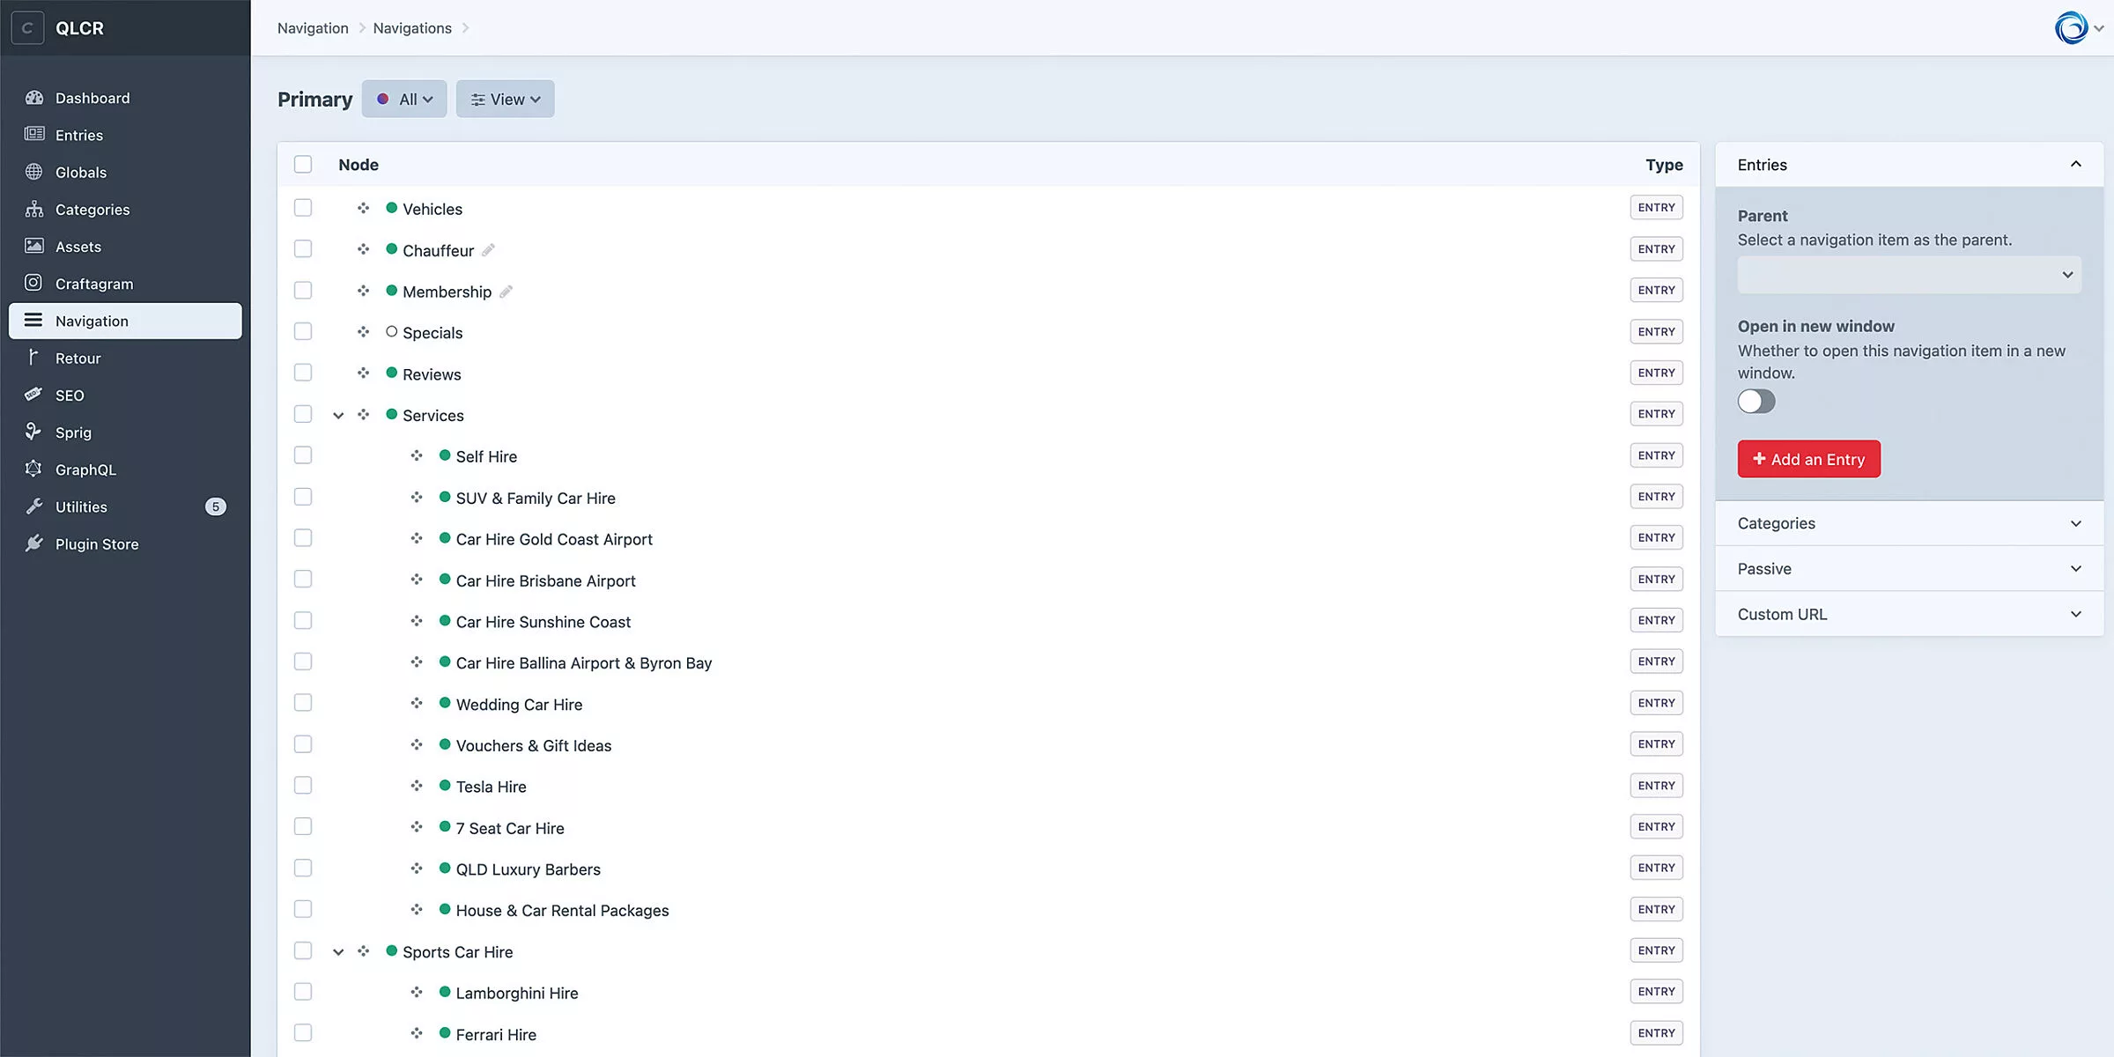Click the Navigations breadcrumb link
This screenshot has height=1057, width=2114.
click(412, 28)
